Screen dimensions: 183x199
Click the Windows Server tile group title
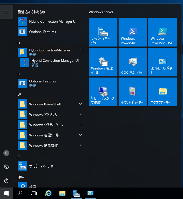click(x=101, y=12)
